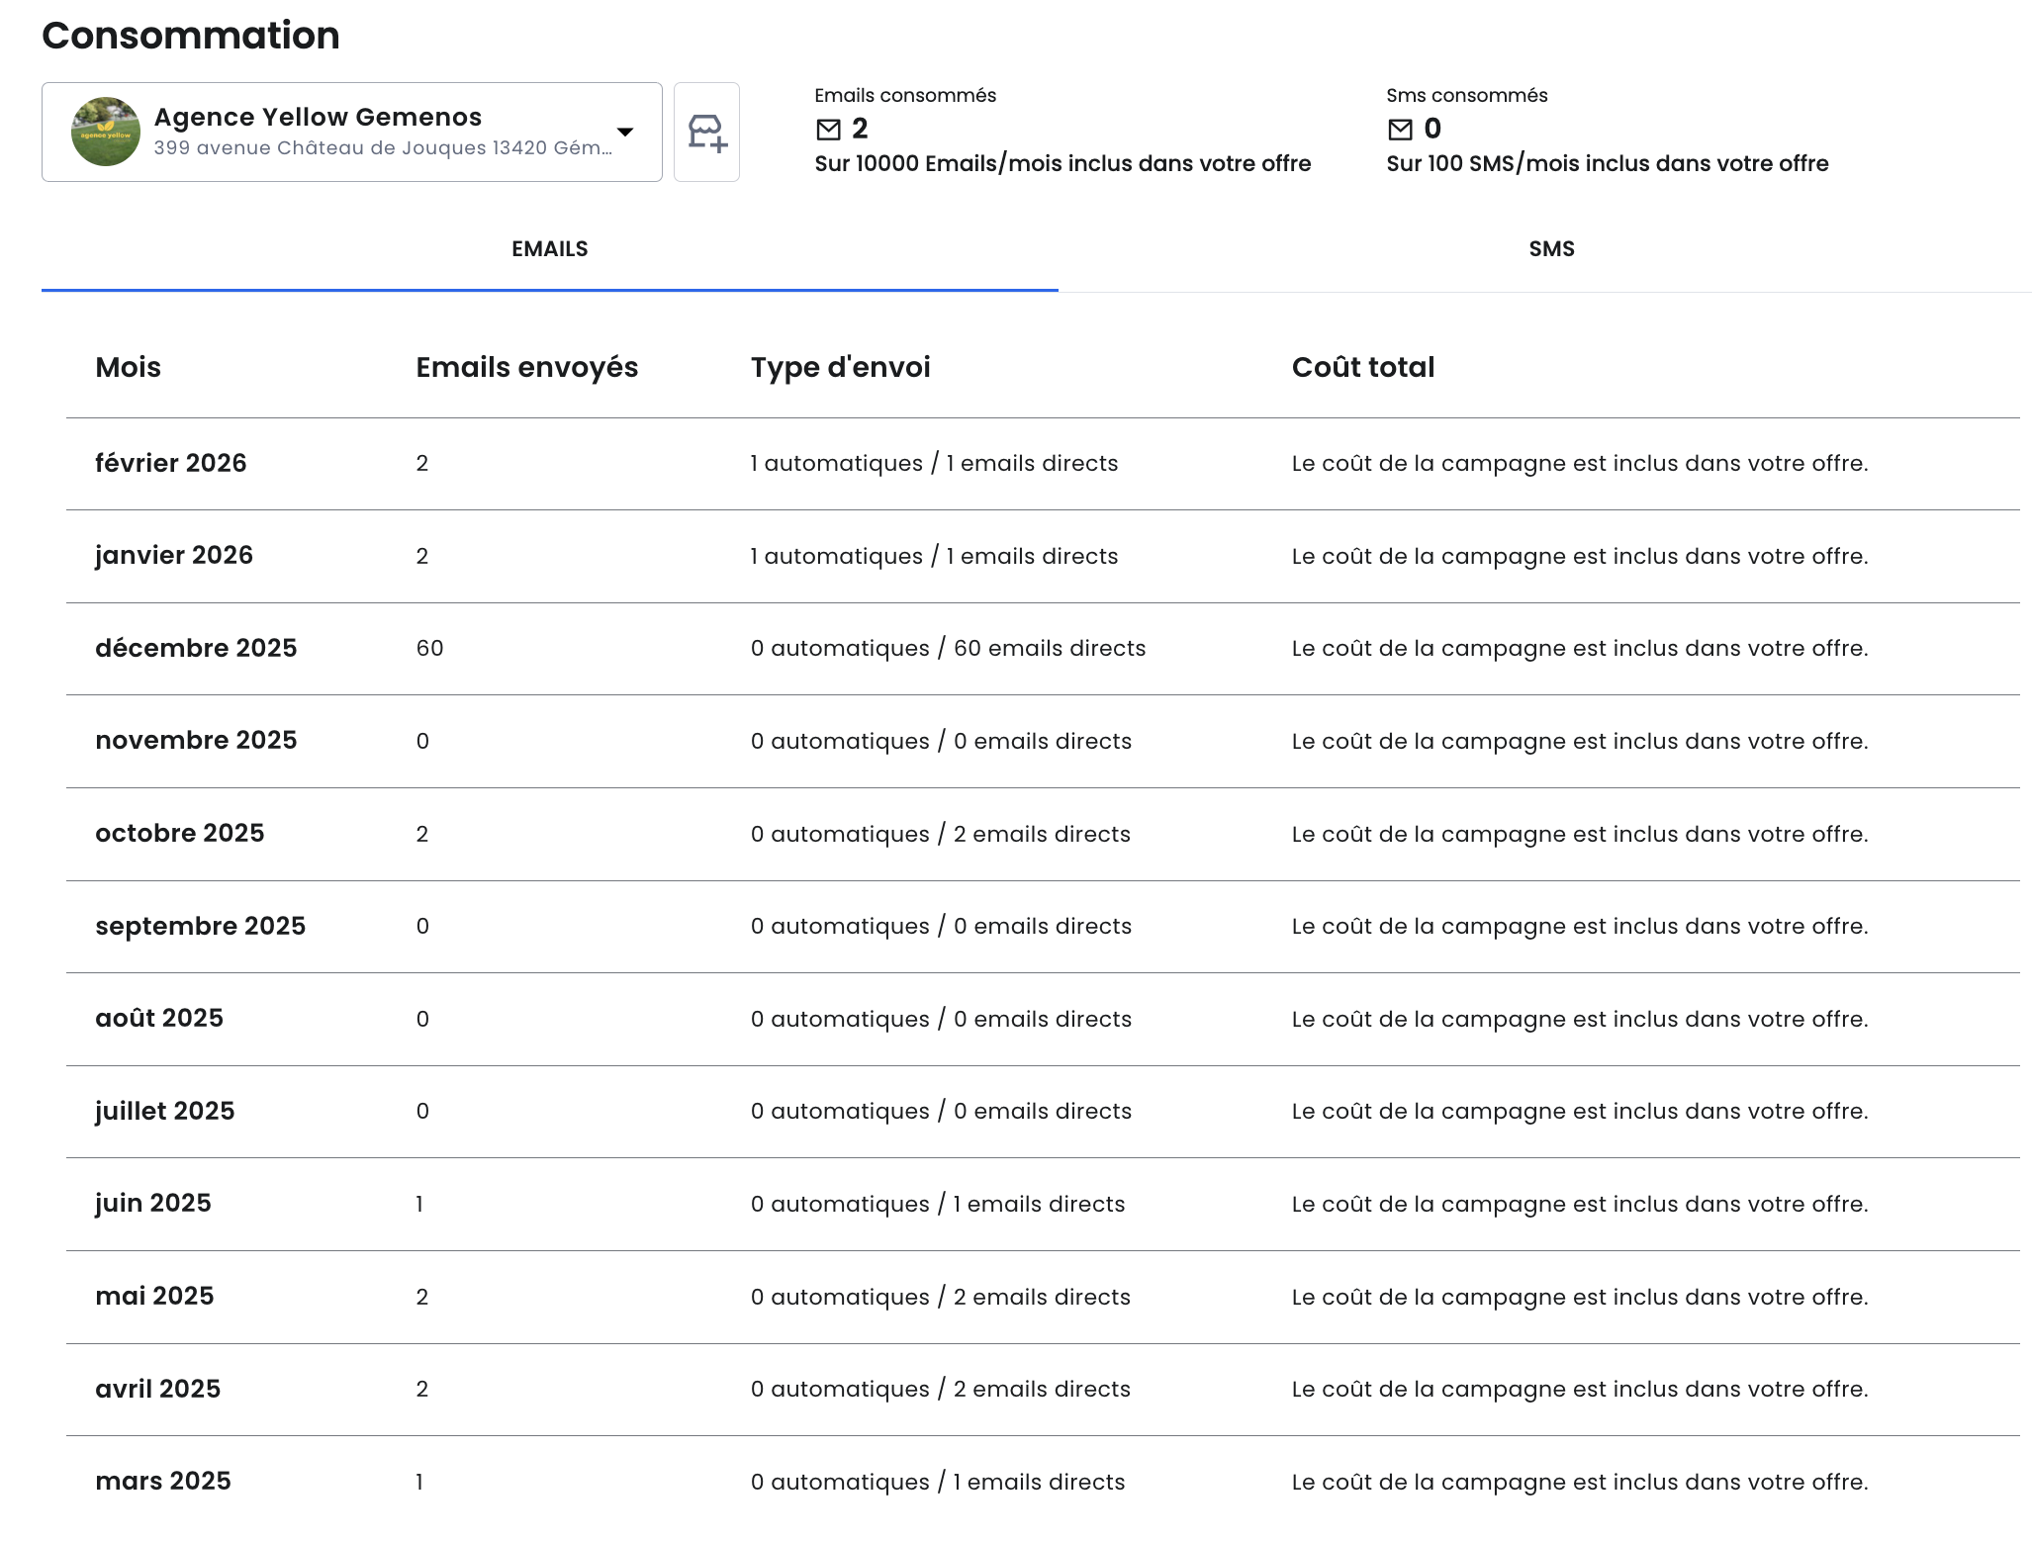Select the juillet 2025 row label
The width and height of the screenshot is (2032, 1543).
pos(165,1111)
